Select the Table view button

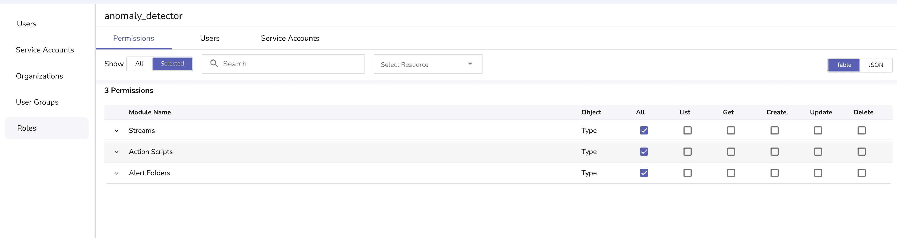click(844, 65)
